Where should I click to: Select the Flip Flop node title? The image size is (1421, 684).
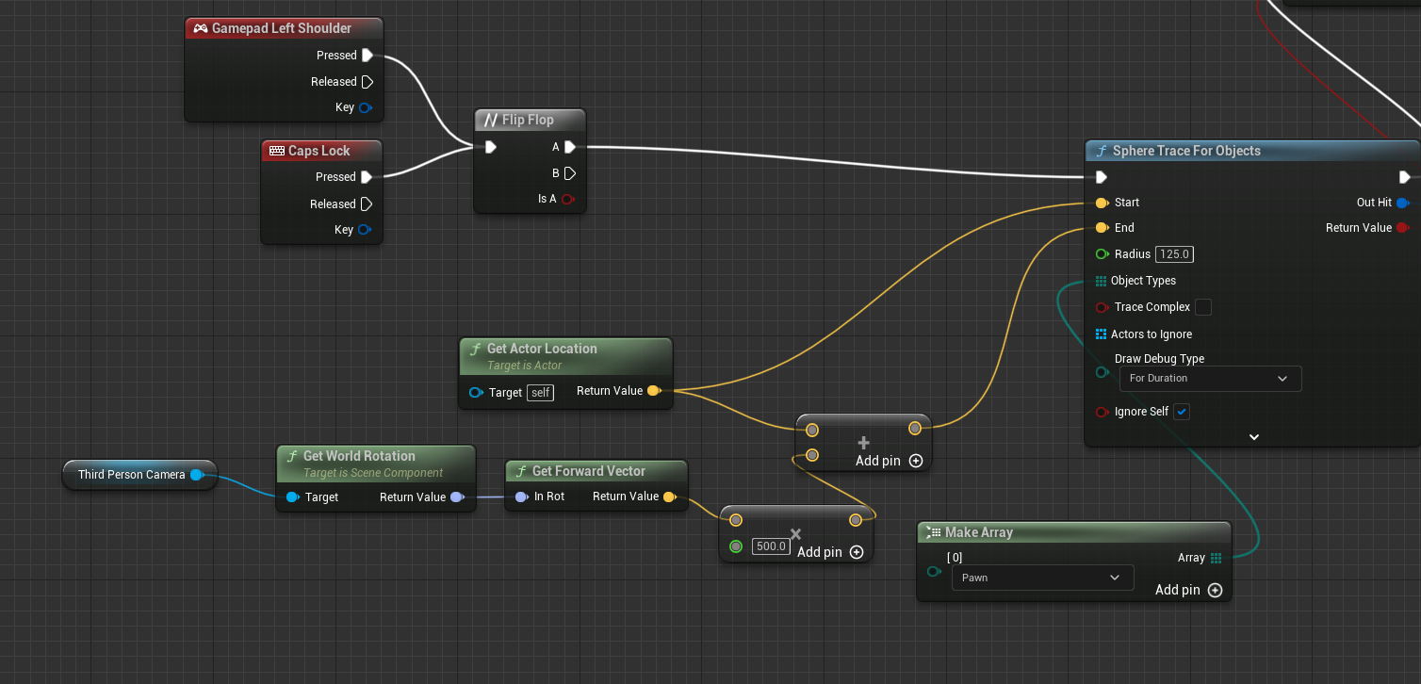tap(528, 120)
